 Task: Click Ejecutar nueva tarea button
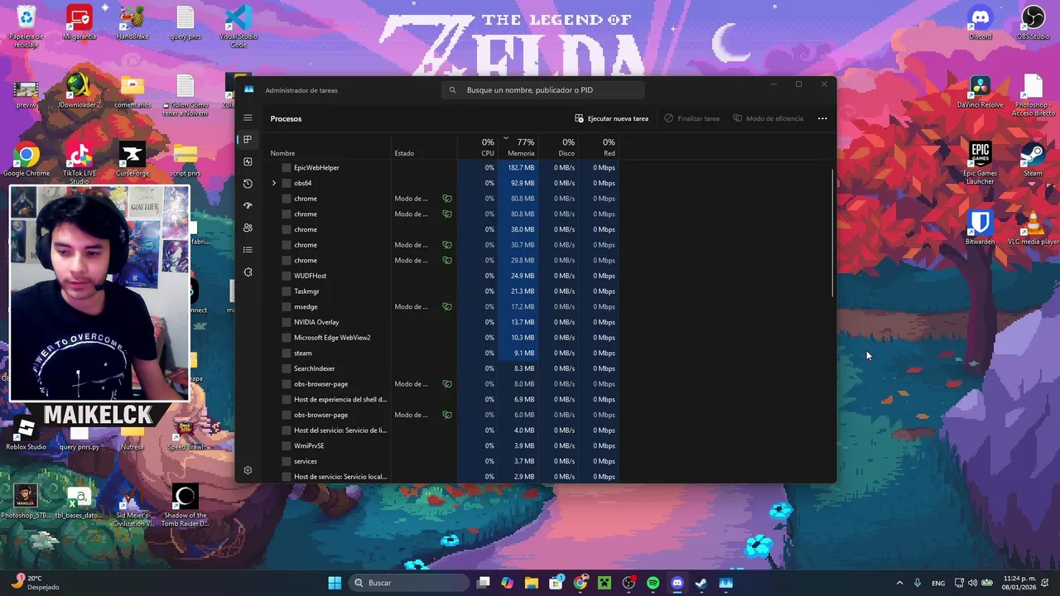(611, 118)
